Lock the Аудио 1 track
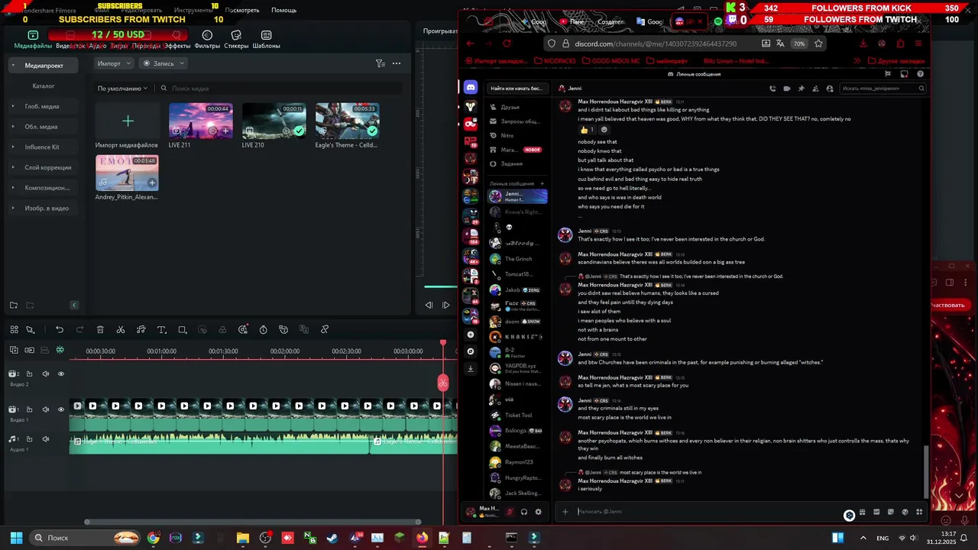 click(x=29, y=439)
